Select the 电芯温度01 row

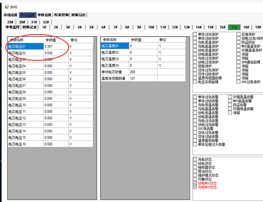tap(114, 46)
